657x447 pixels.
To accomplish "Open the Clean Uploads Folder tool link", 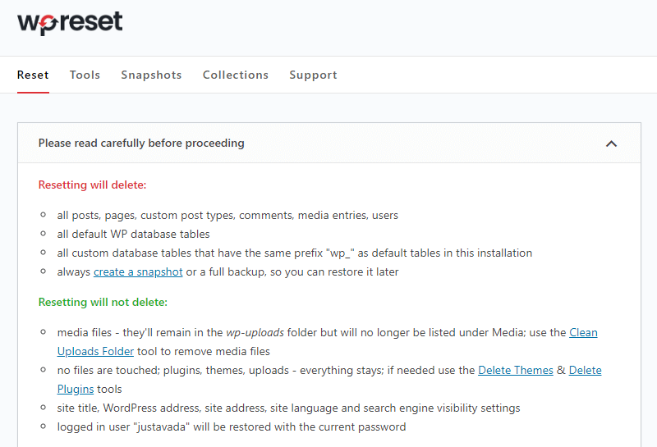I will 583,332.
